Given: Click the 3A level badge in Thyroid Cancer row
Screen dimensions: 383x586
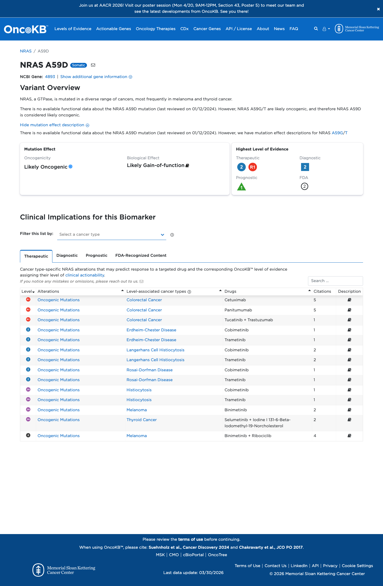Looking at the screenshot, I should click(28, 419).
